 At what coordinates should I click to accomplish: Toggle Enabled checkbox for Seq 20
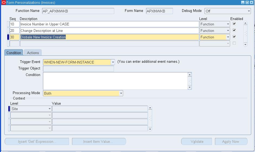click(234, 30)
